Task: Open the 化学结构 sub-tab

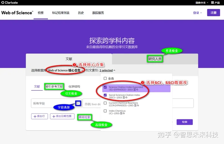Action: [74, 86]
